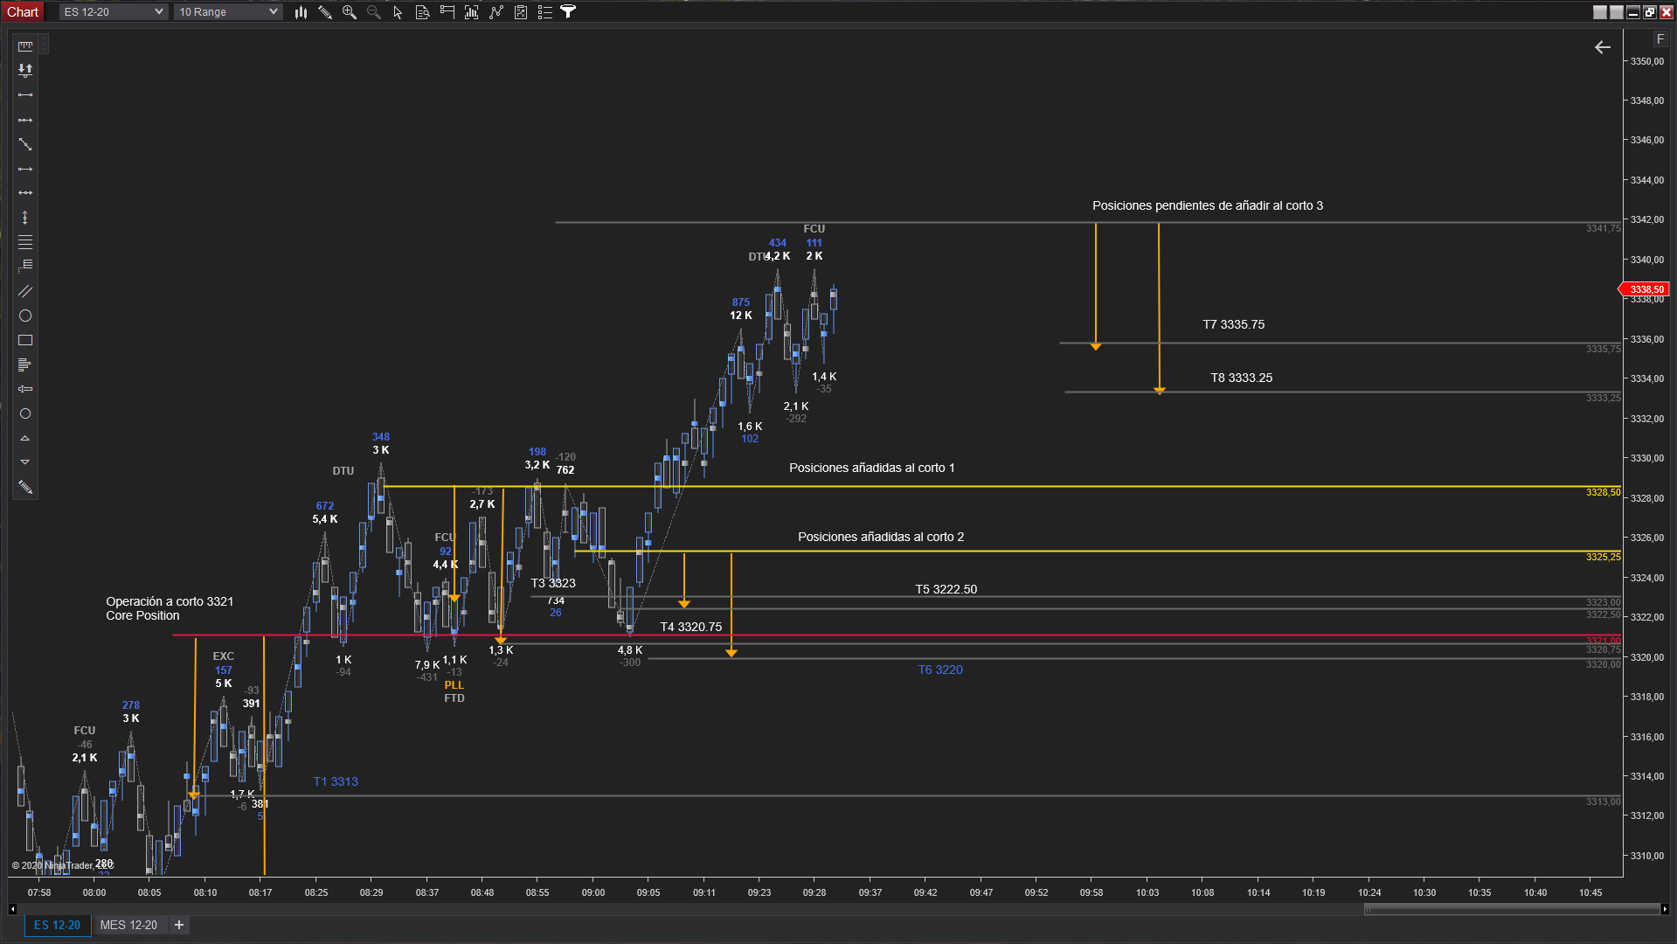Click the horizontal scrollbar thumb at bottom

[1512, 909]
